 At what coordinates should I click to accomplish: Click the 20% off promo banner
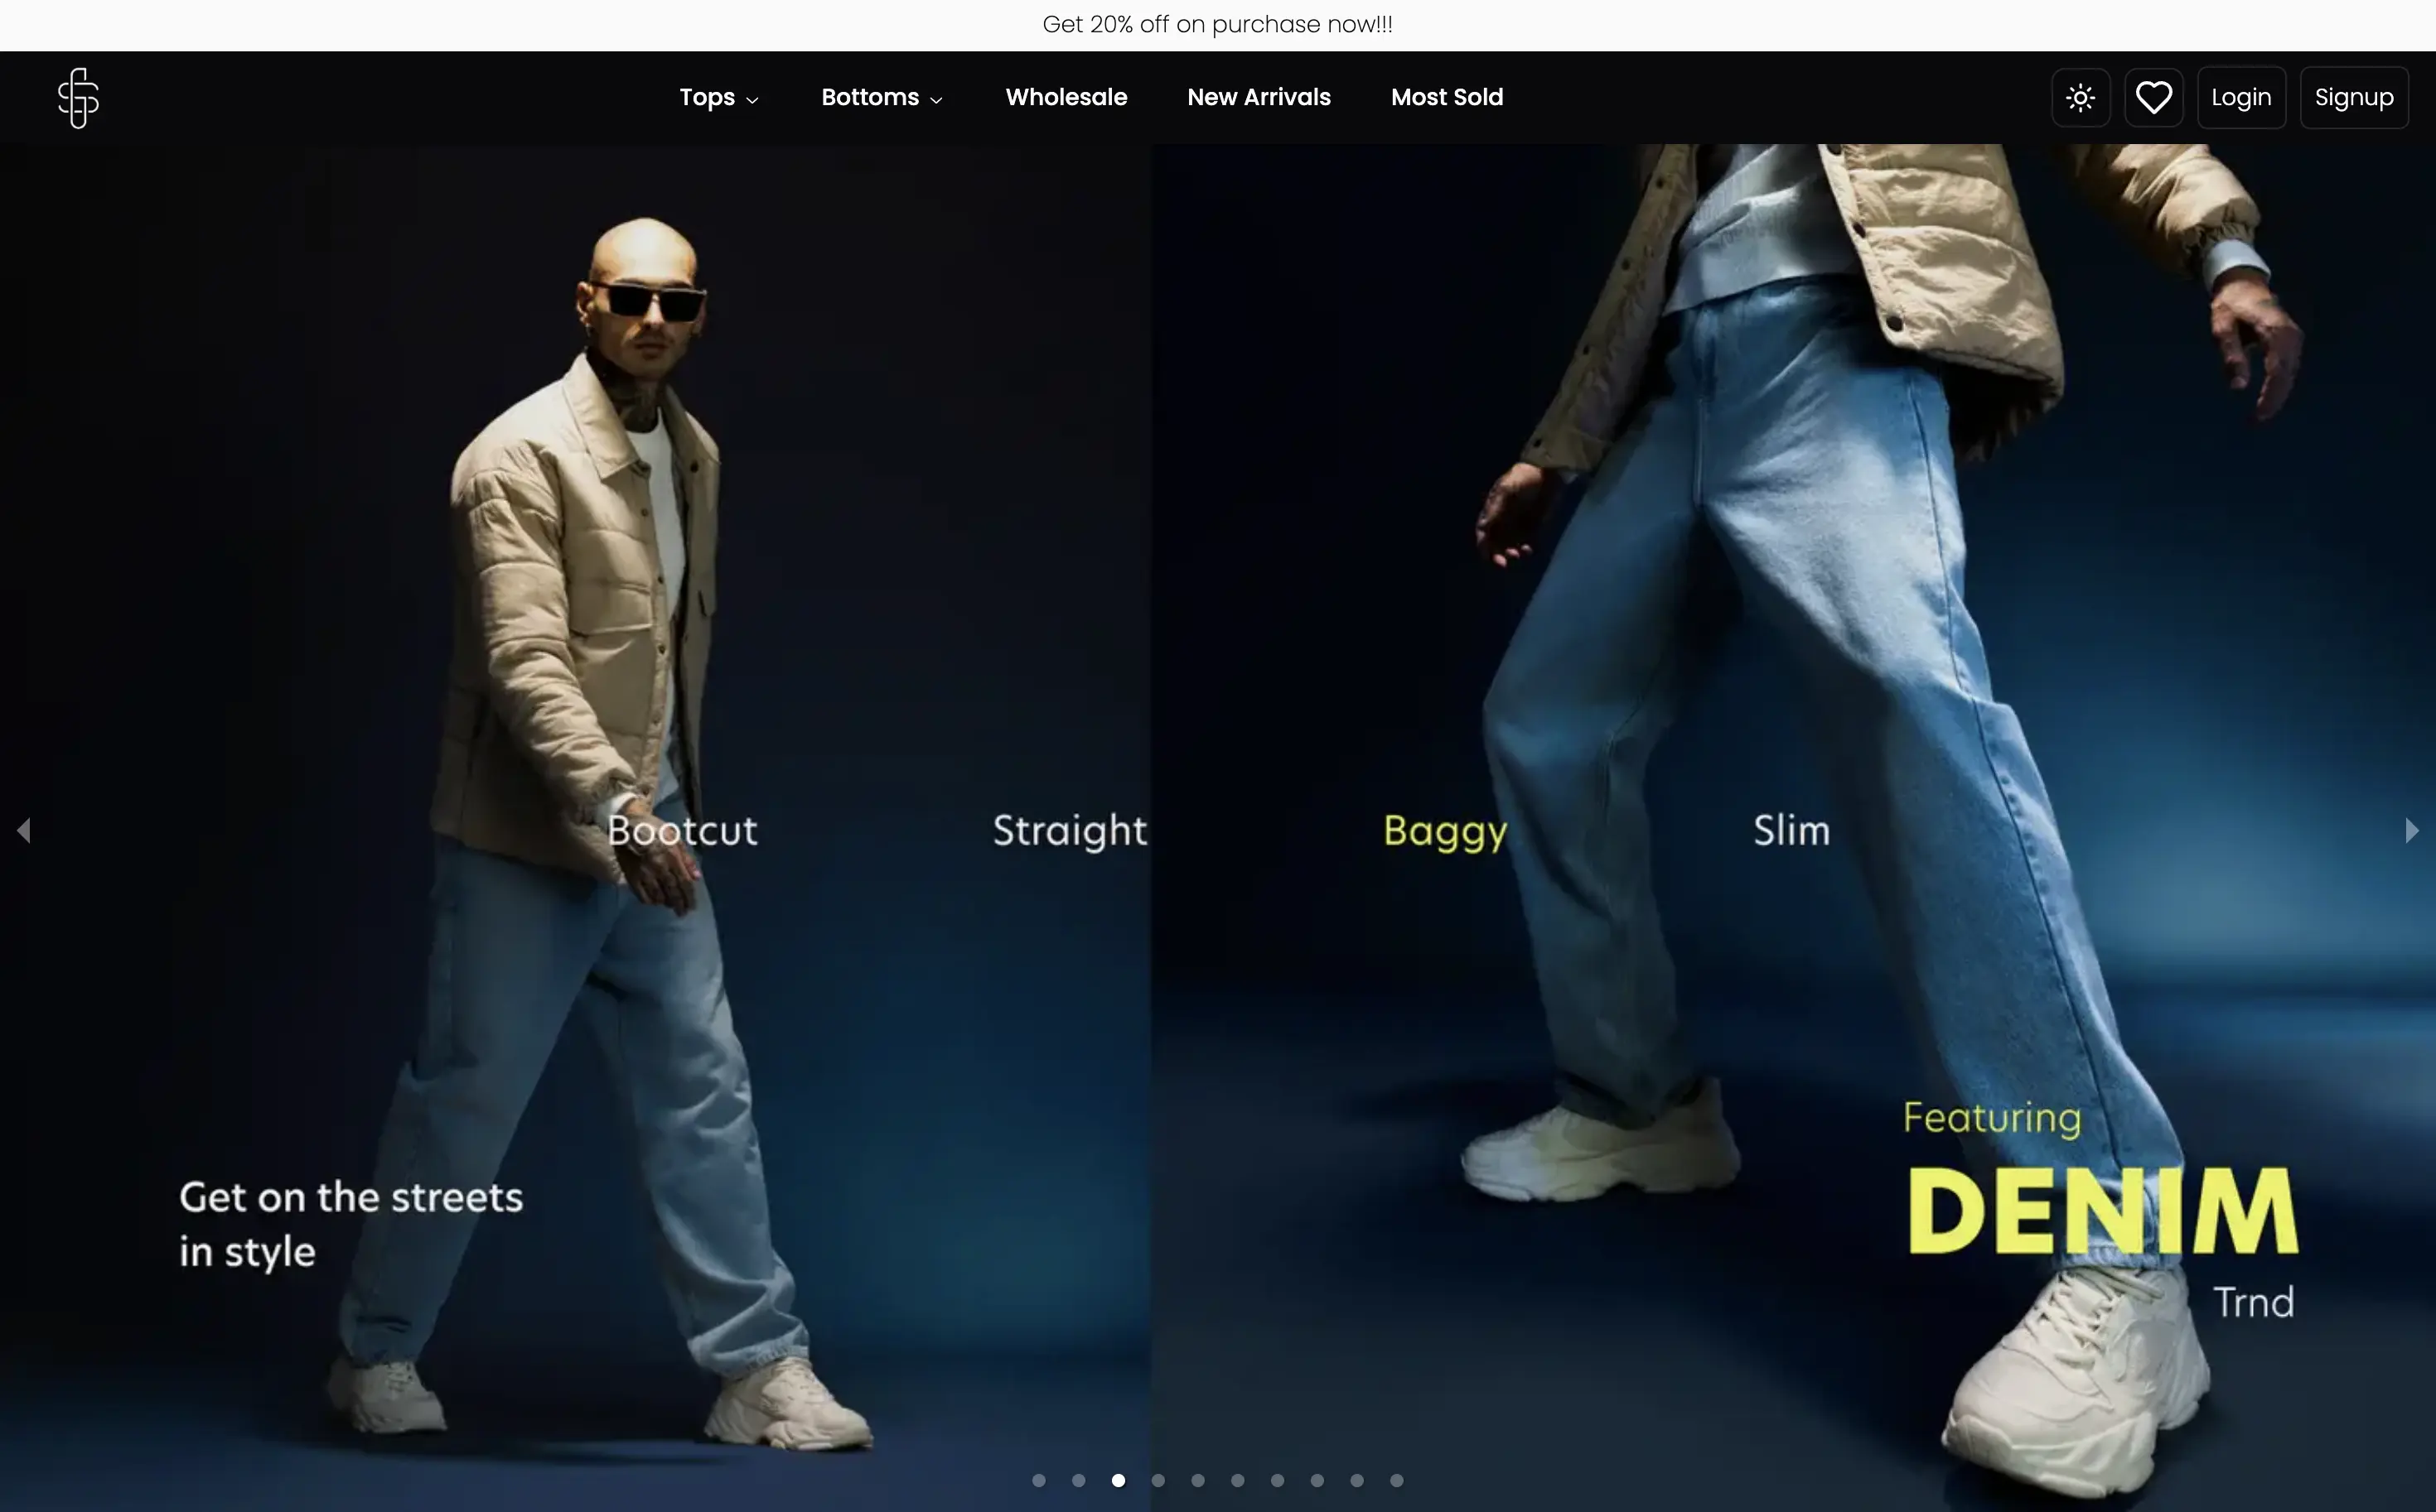[x=1216, y=25]
